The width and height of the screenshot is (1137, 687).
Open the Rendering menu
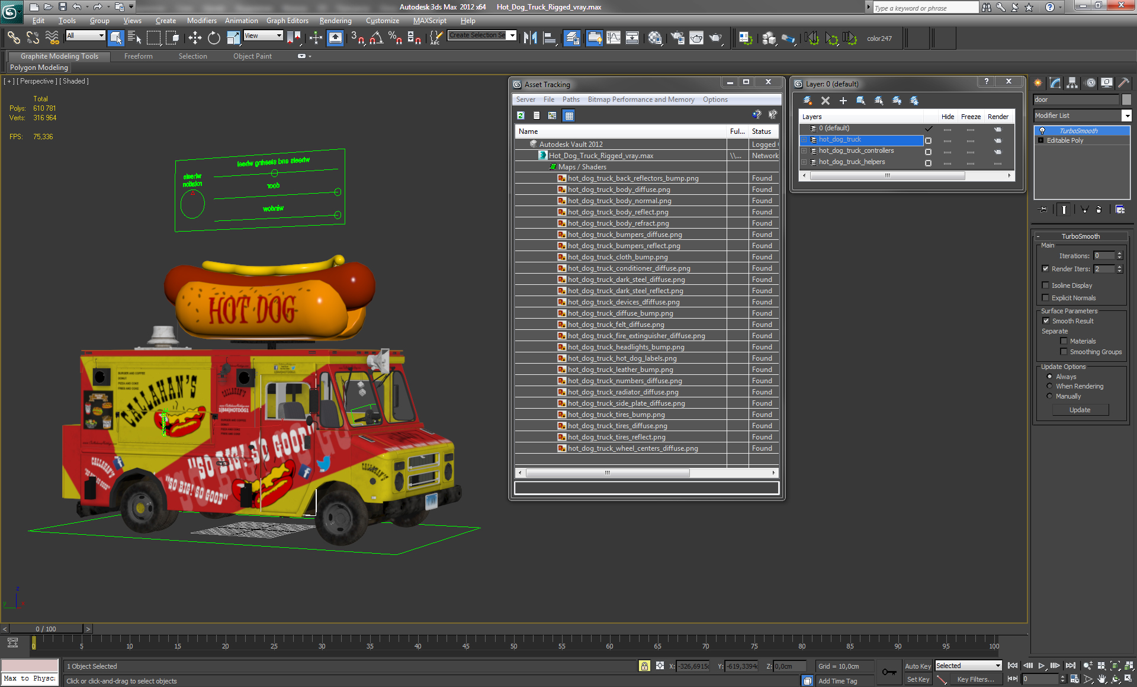335,21
